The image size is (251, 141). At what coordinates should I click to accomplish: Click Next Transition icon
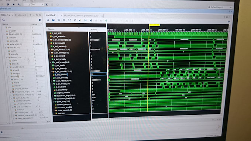click(101, 21)
